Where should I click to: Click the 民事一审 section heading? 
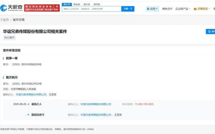click(x=12, y=58)
